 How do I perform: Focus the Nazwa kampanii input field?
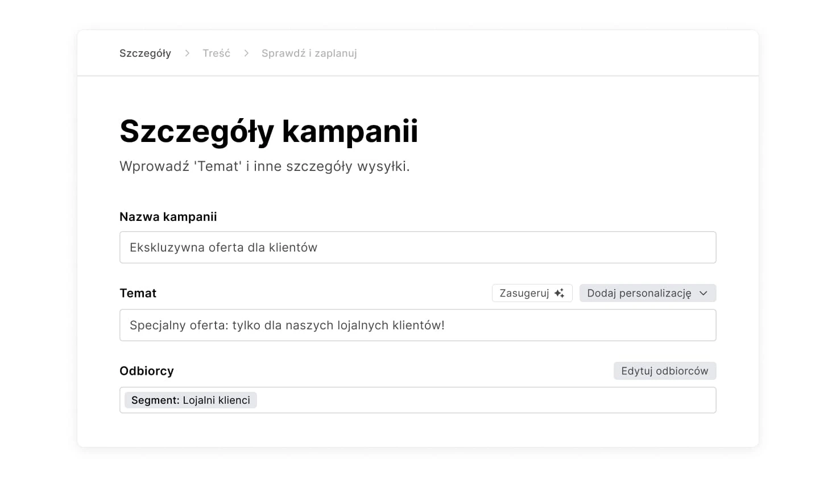point(417,248)
